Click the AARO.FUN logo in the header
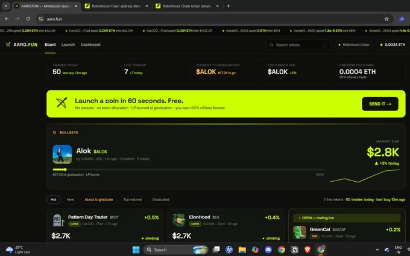This screenshot has width=410, height=256. click(22, 45)
